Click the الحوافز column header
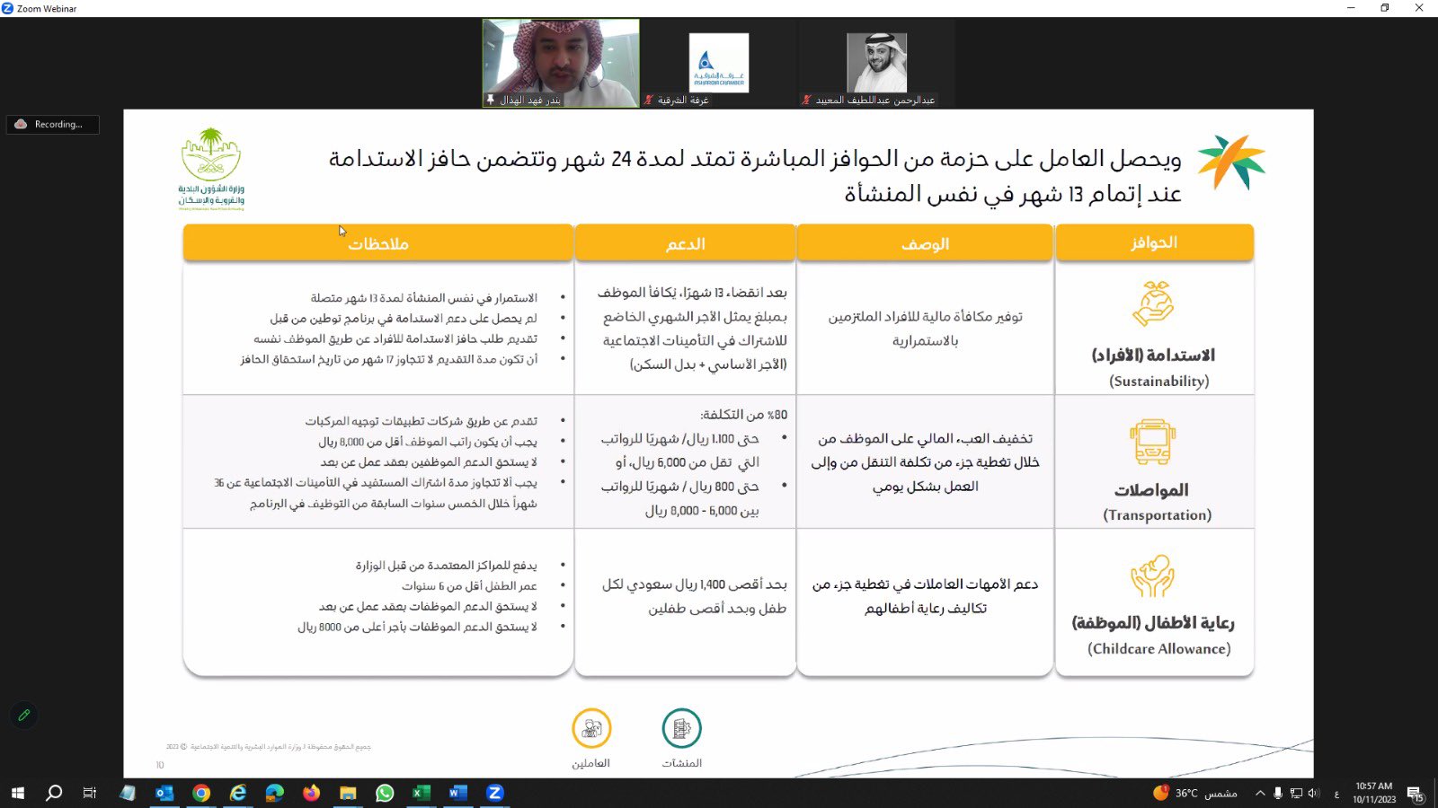This screenshot has width=1438, height=808. click(x=1154, y=242)
